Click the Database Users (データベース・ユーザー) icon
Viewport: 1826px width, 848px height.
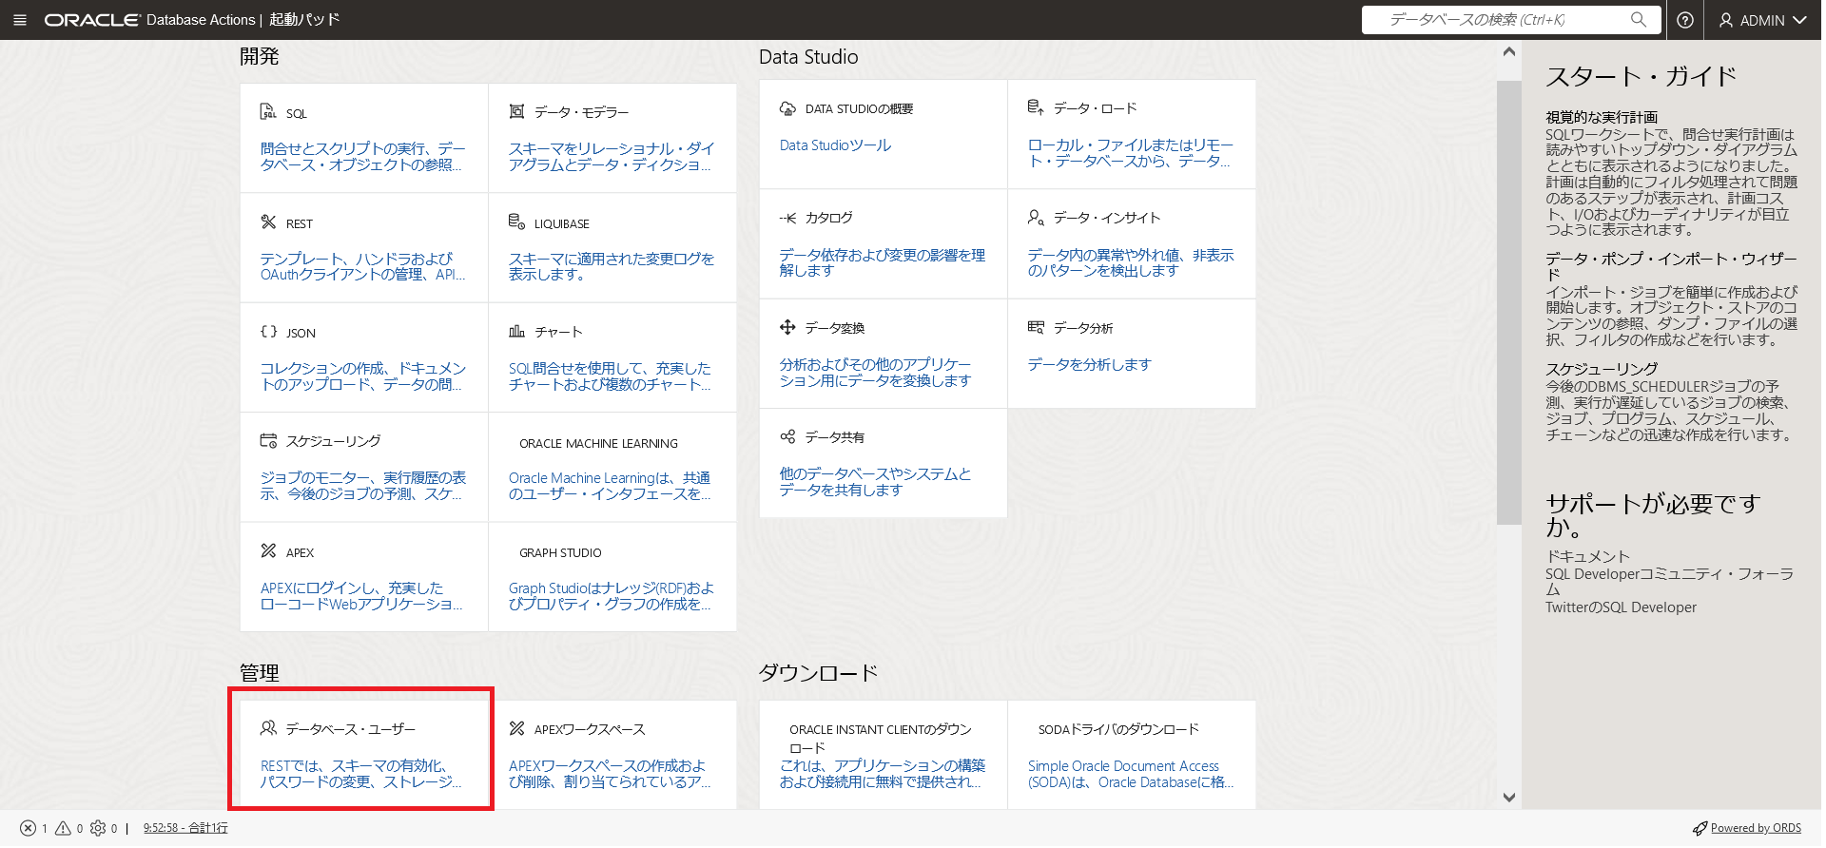tap(268, 728)
